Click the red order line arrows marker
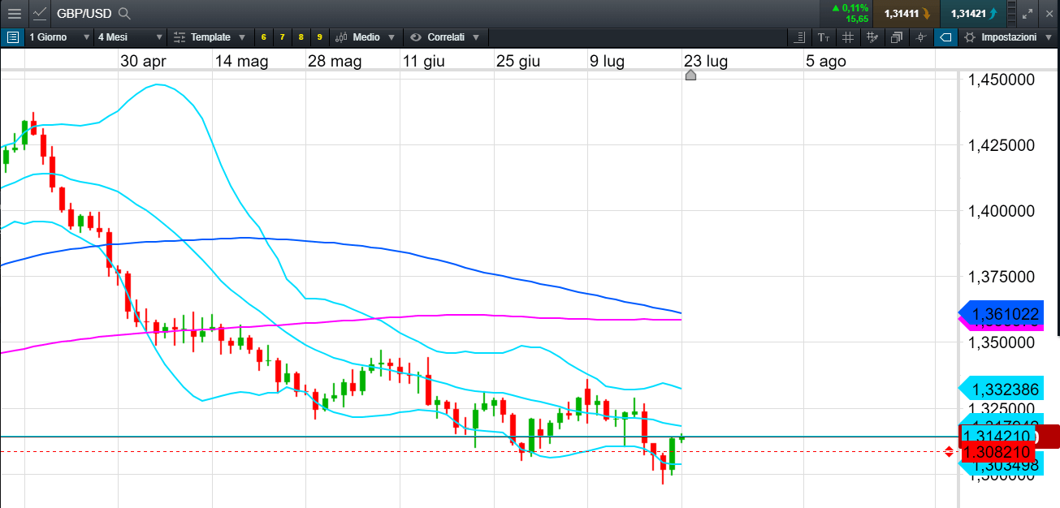 point(949,451)
